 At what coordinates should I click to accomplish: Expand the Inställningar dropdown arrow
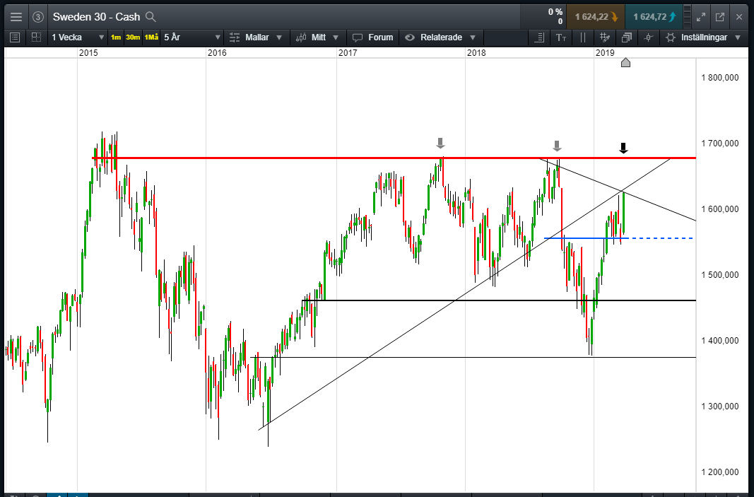[x=738, y=37]
